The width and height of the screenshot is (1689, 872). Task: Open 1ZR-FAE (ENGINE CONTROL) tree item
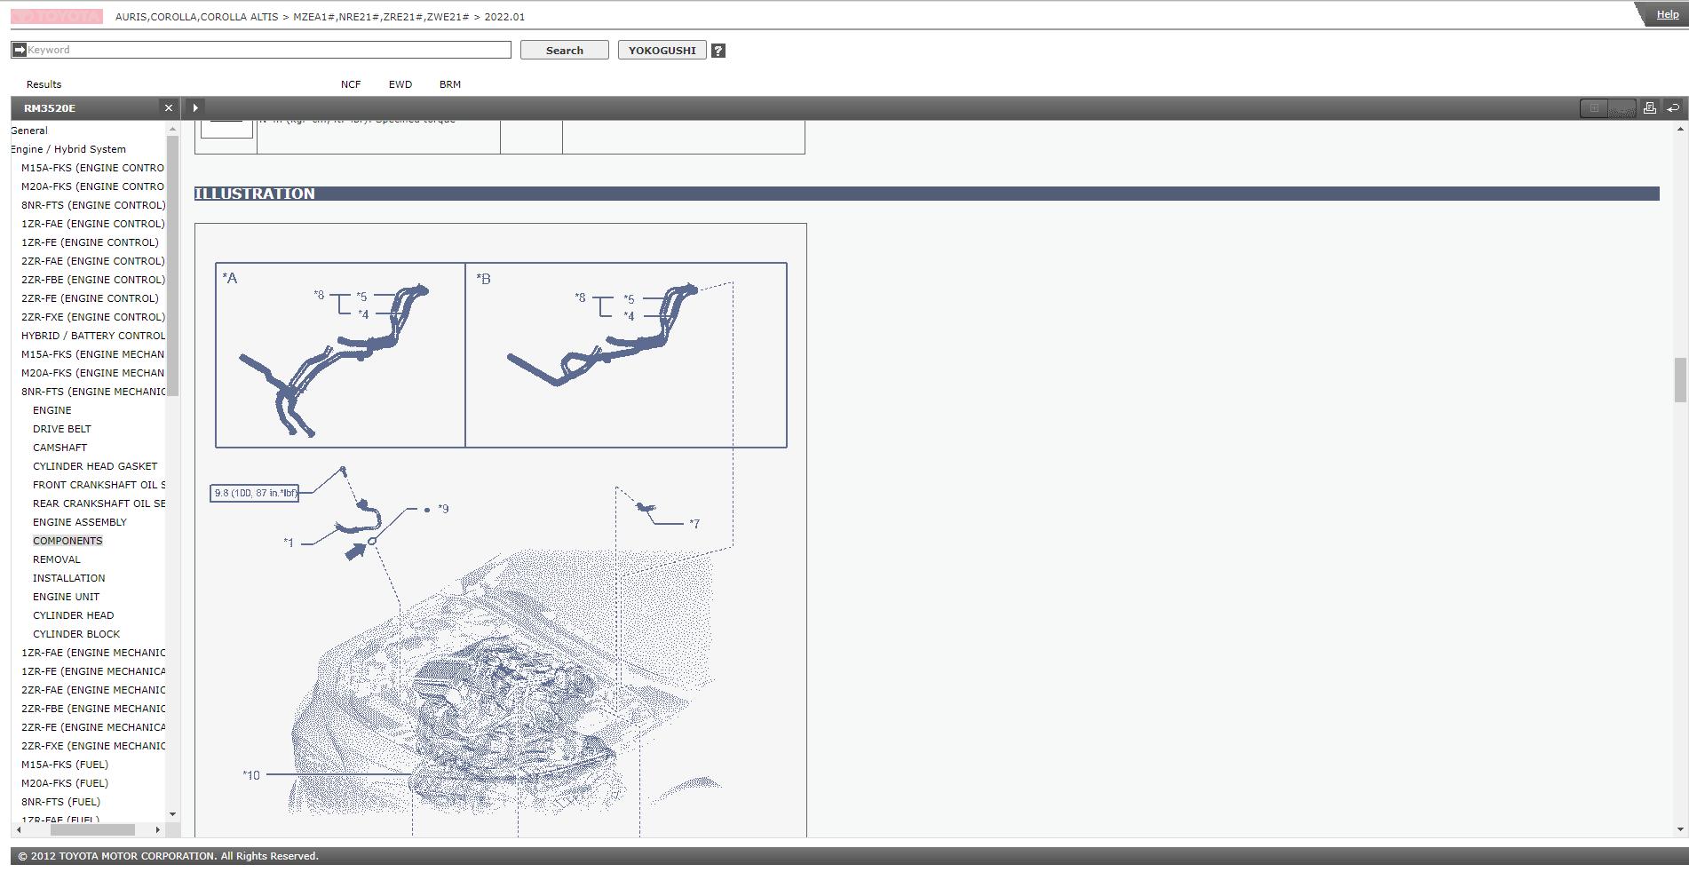pyautogui.click(x=93, y=224)
